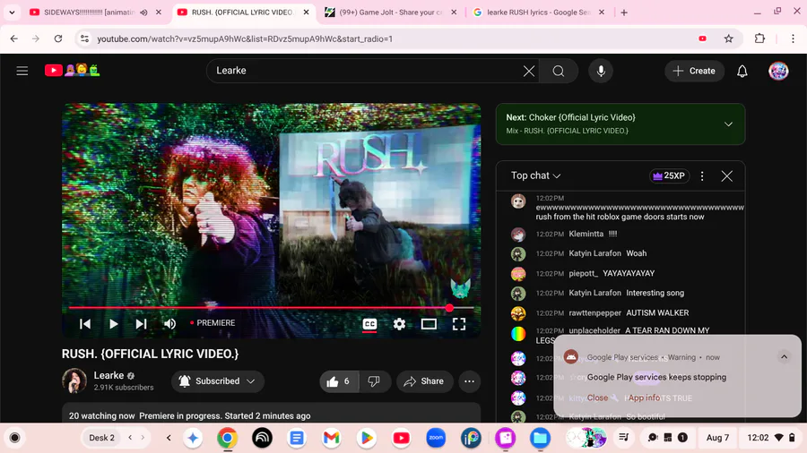Open quick settings at 12:02 clock
This screenshot has width=807, height=453.
pos(770,438)
